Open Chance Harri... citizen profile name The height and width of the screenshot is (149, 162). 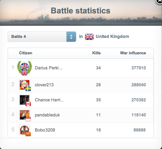pyautogui.click(x=49, y=100)
